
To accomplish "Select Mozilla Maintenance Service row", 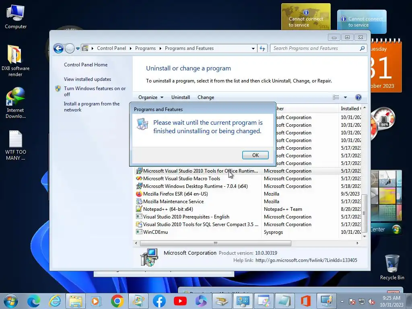I will (248, 201).
